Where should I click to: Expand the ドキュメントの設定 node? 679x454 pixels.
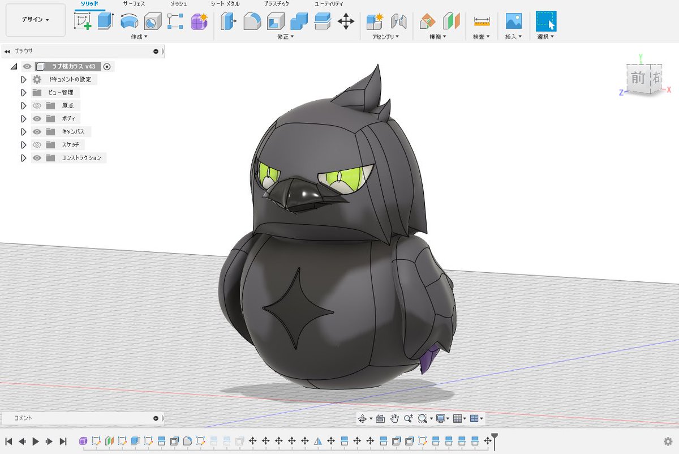pyautogui.click(x=24, y=80)
